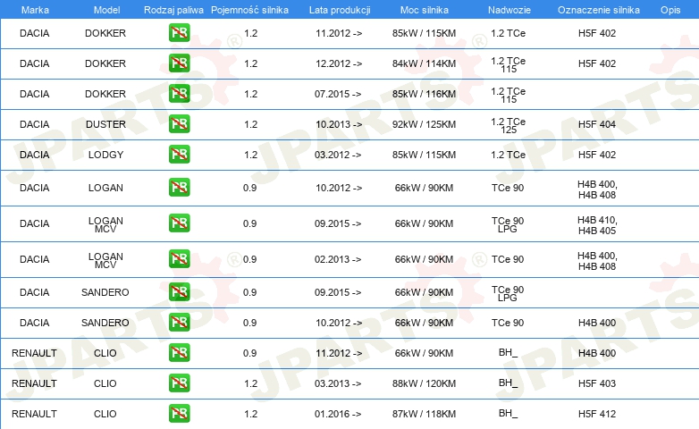Click fuel icon in LOGAN 10.2012 row
The image size is (699, 429).
coord(179,188)
